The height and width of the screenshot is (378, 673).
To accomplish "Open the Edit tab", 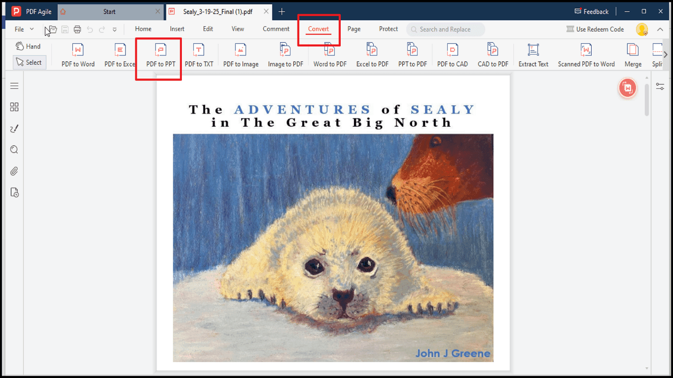I will [208, 29].
